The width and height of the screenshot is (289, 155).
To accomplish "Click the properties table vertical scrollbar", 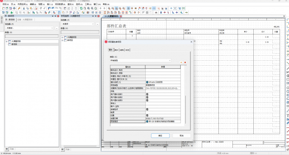I will (x=185, y=109).
